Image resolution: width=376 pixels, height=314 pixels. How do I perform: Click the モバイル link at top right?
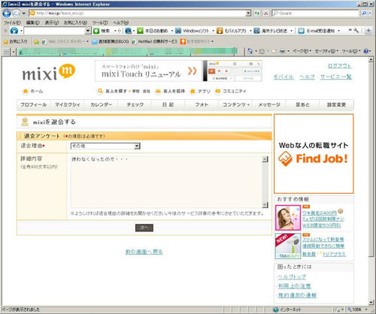click(284, 77)
